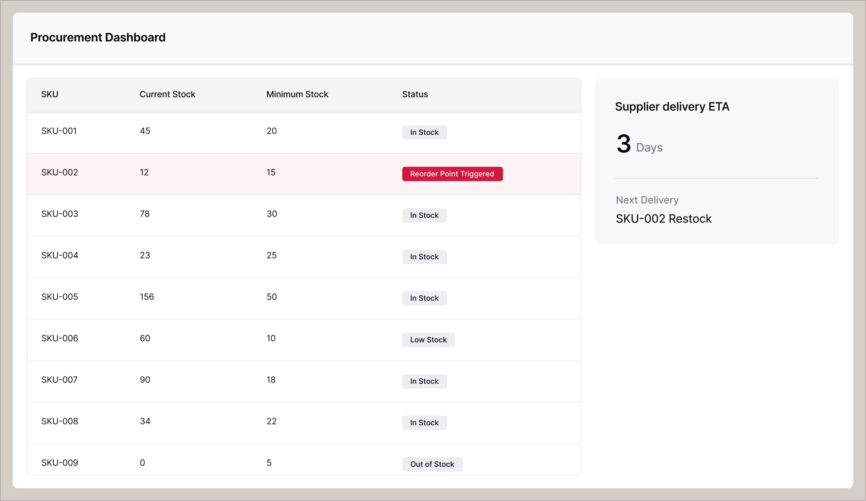
Task: Select the highlighted SKU-002 row
Action: pos(240,174)
